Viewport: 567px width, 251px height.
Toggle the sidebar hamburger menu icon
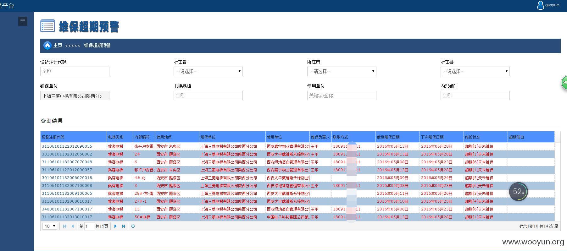[x=23, y=21]
